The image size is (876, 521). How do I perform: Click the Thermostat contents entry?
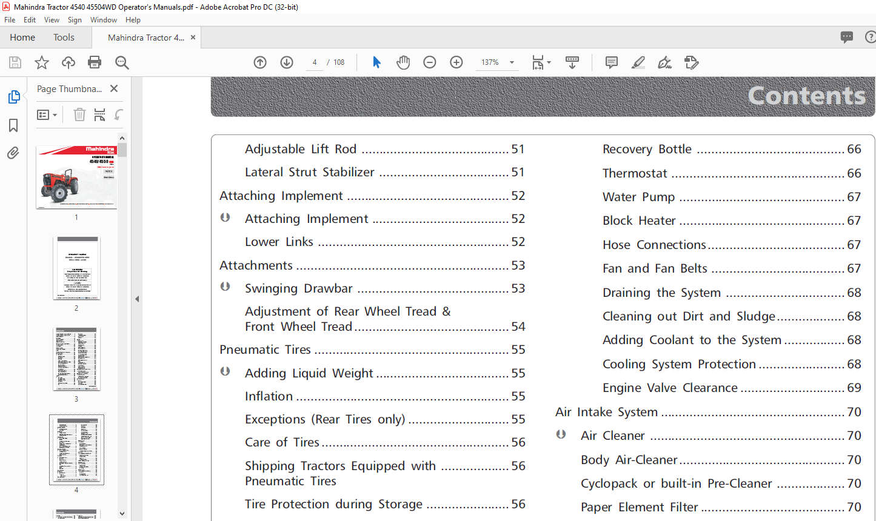(732, 173)
